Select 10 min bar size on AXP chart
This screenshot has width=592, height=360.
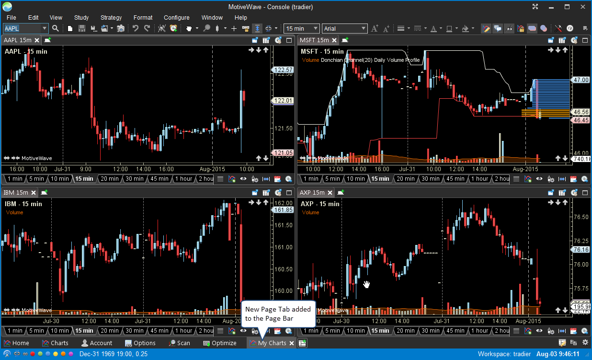pyautogui.click(x=356, y=331)
